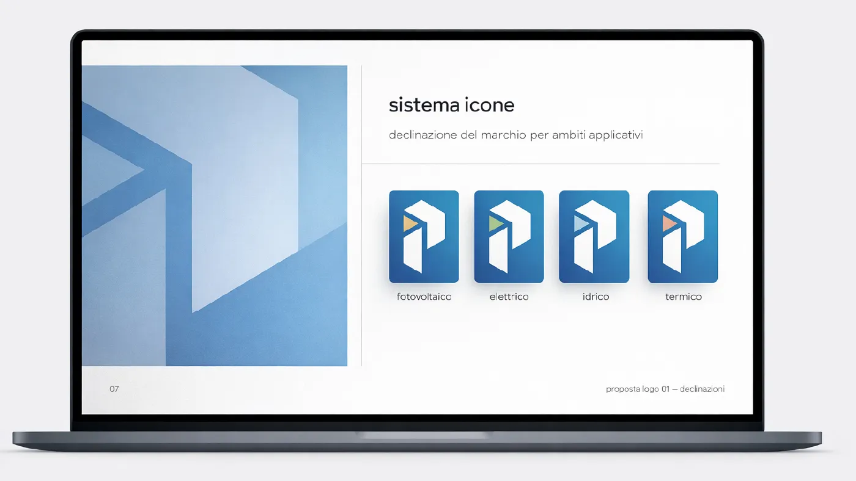Image resolution: width=856 pixels, height=481 pixels.
Task: Click the fotovoltaico logo icon
Action: coord(424,236)
